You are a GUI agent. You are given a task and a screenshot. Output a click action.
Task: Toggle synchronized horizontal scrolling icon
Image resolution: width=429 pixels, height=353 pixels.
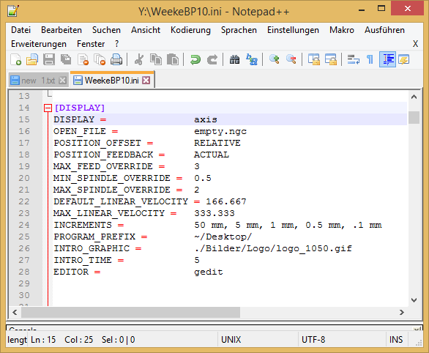330,59
